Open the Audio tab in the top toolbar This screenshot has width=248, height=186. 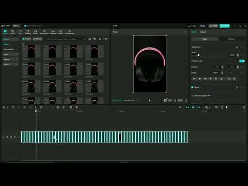[x=12, y=32]
